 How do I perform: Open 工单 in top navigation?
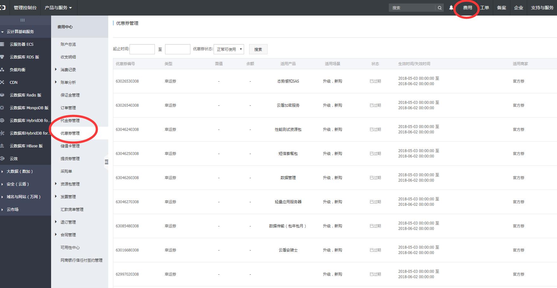click(x=485, y=8)
